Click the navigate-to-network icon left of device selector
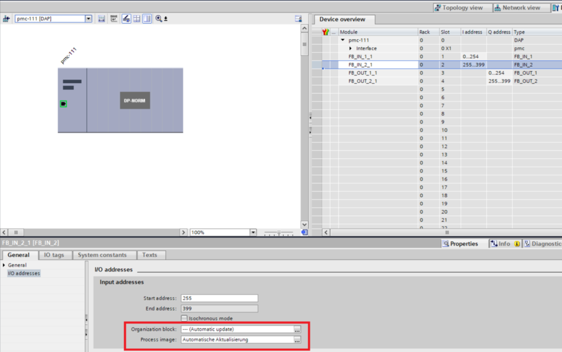The width and height of the screenshot is (562, 352). (x=6, y=19)
